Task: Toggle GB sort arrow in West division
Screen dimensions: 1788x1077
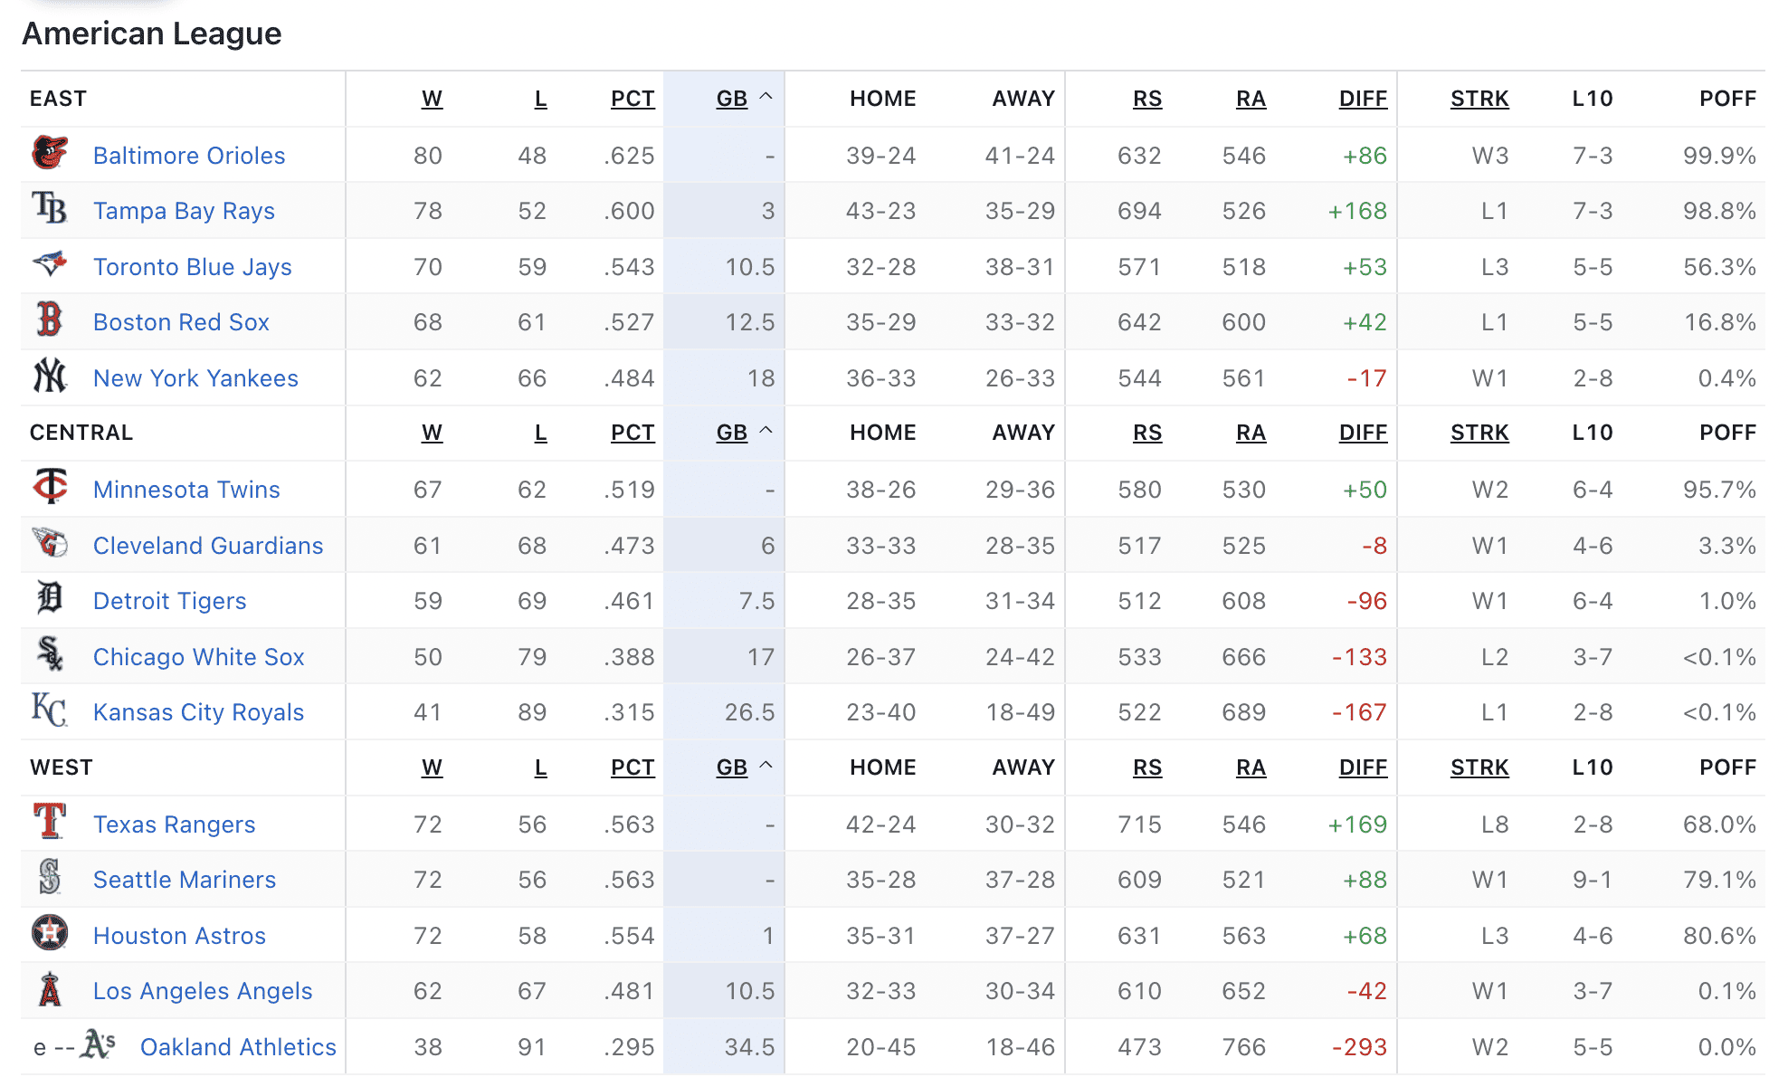Action: pyautogui.click(x=766, y=767)
